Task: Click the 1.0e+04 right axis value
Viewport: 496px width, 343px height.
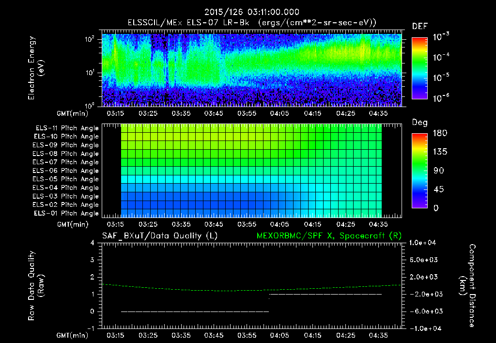Action: coord(422,243)
